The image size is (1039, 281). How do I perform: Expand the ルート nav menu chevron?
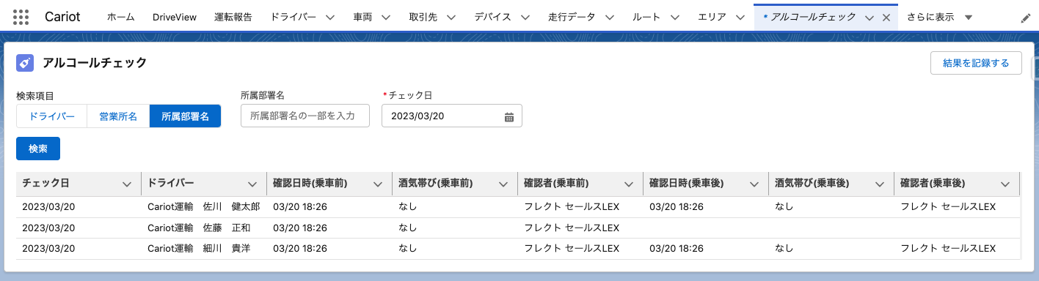674,18
